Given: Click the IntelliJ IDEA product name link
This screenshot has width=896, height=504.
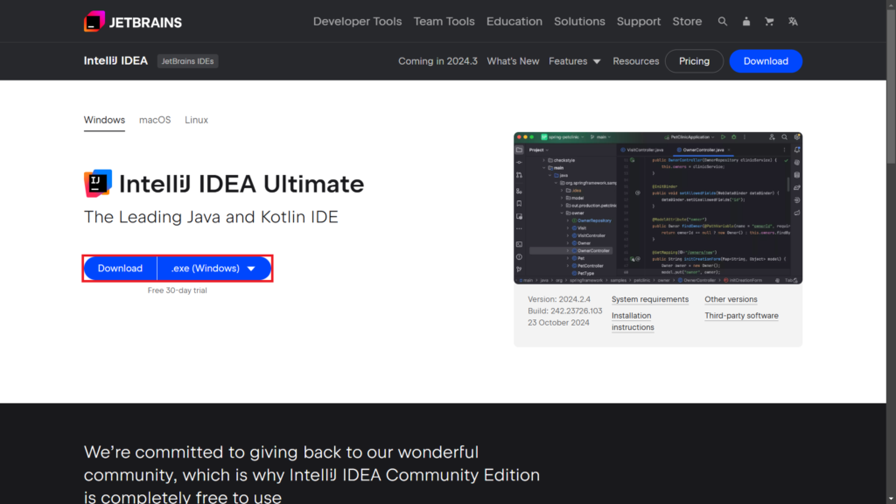Looking at the screenshot, I should pyautogui.click(x=116, y=60).
